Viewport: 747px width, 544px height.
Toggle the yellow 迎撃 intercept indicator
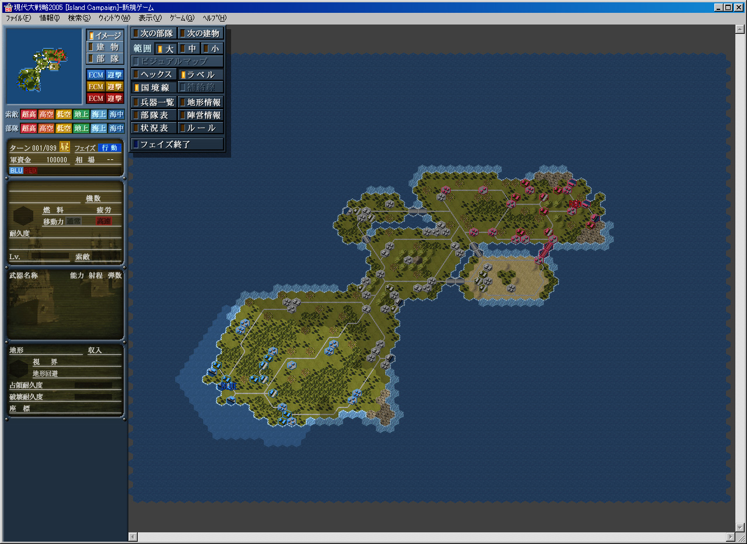click(x=114, y=86)
